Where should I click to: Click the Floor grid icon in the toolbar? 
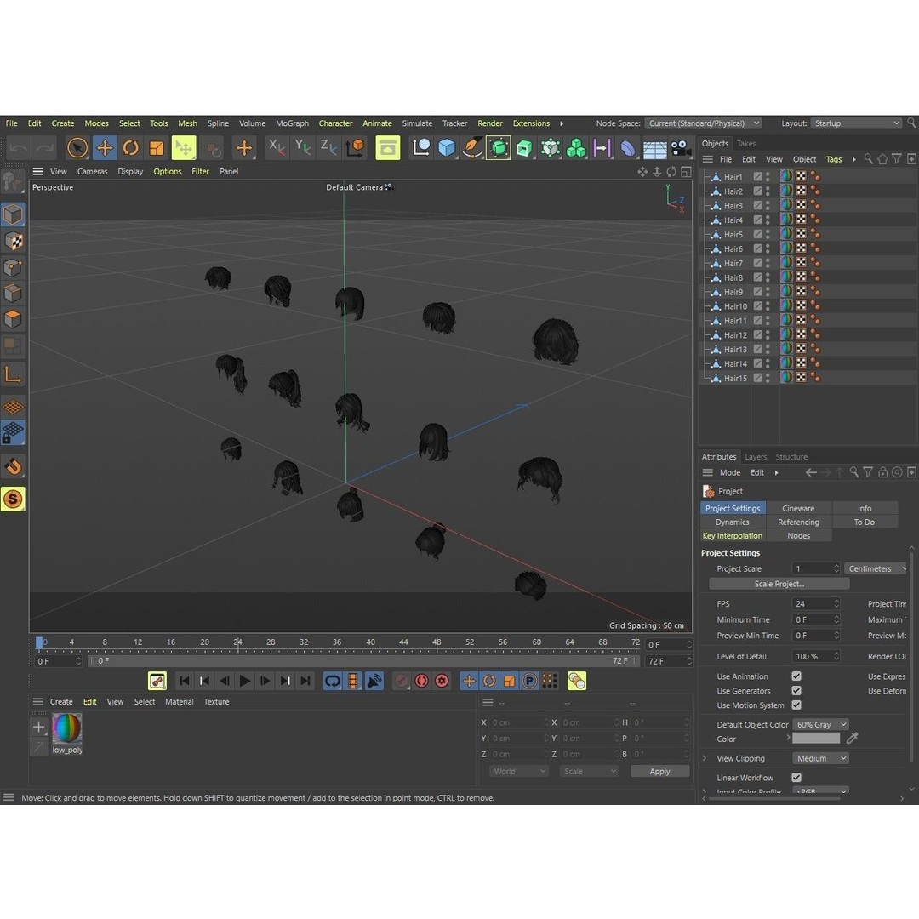pos(654,148)
